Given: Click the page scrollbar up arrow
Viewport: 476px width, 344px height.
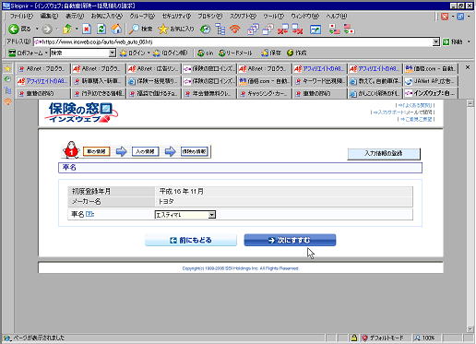Looking at the screenshot, I should pos(470,103).
